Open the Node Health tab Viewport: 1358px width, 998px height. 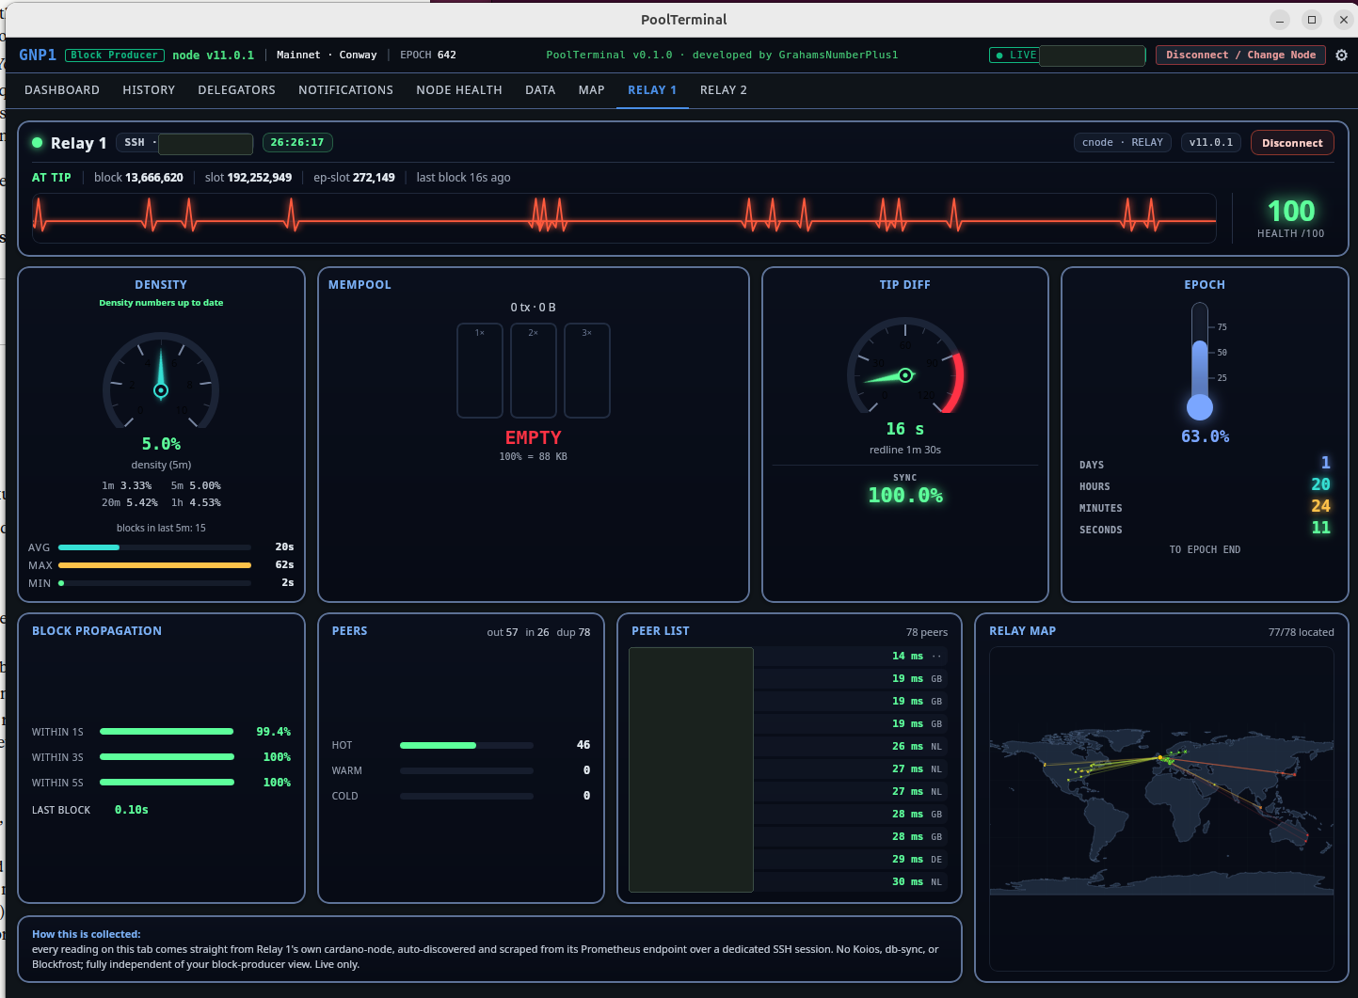tap(459, 90)
